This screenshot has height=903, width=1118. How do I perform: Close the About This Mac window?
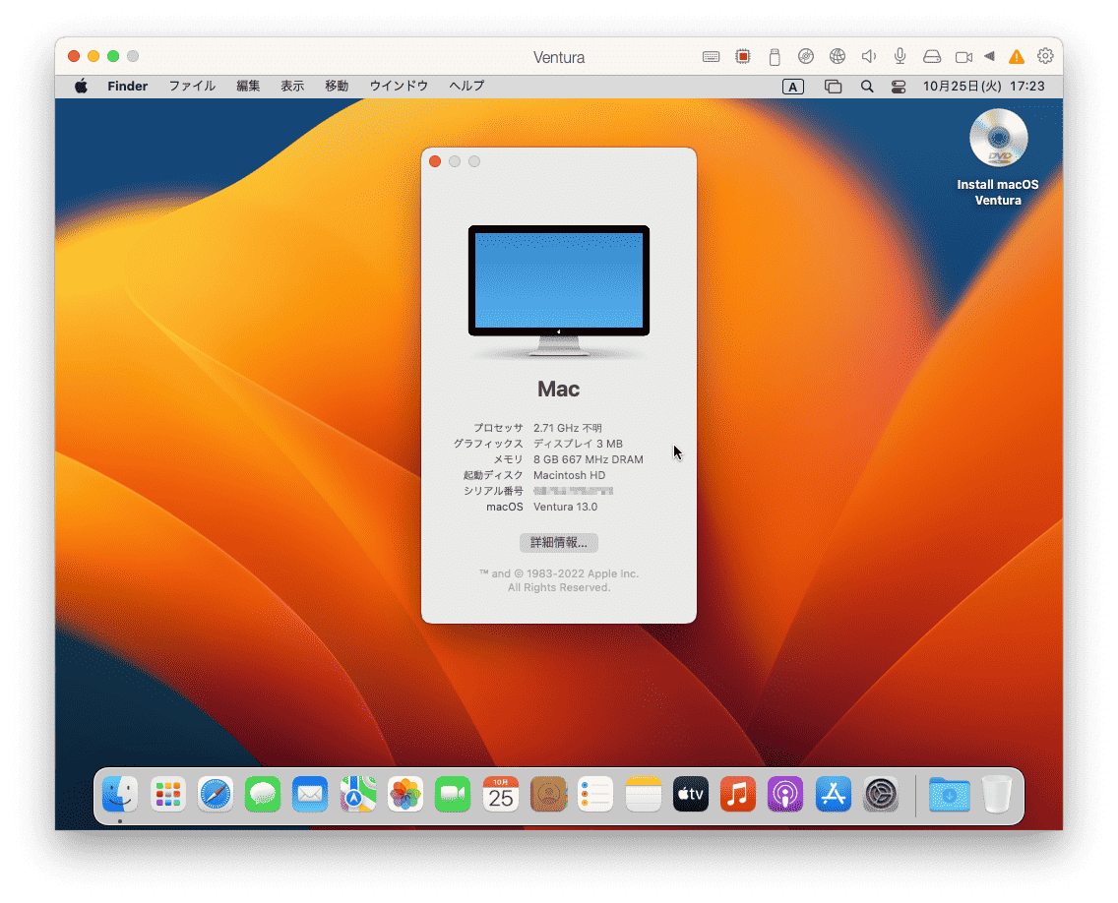pyautogui.click(x=435, y=161)
